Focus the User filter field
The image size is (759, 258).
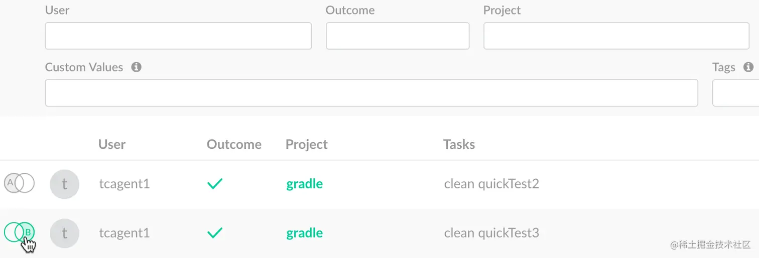click(178, 36)
